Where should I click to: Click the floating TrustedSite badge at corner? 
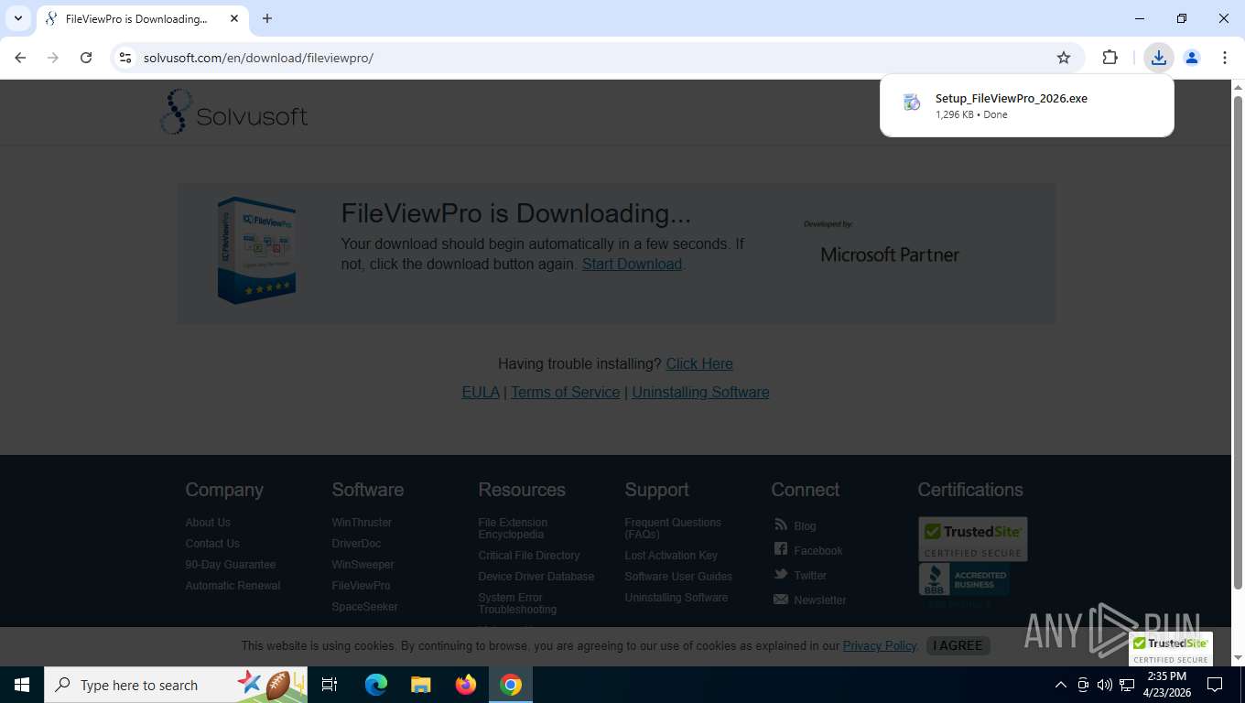(x=1171, y=649)
